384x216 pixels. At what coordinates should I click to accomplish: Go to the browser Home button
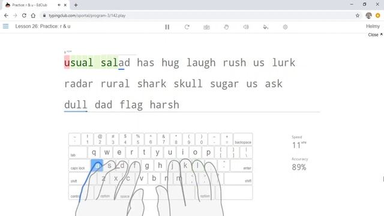click(x=33, y=16)
